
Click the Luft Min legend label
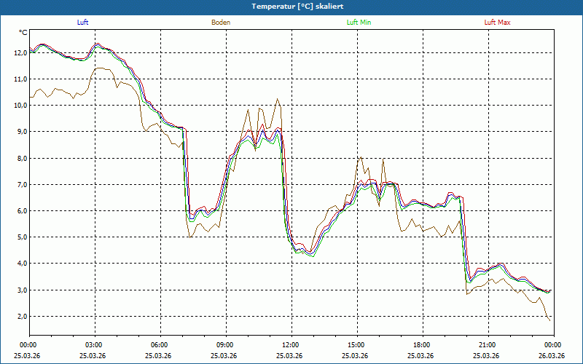(x=359, y=23)
